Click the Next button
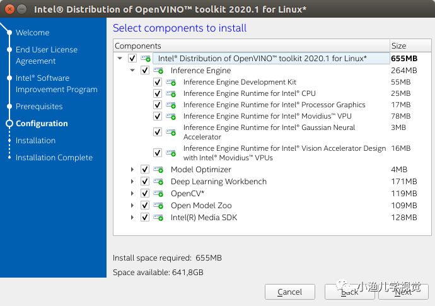The height and width of the screenshot is (306, 435). pos(402,291)
